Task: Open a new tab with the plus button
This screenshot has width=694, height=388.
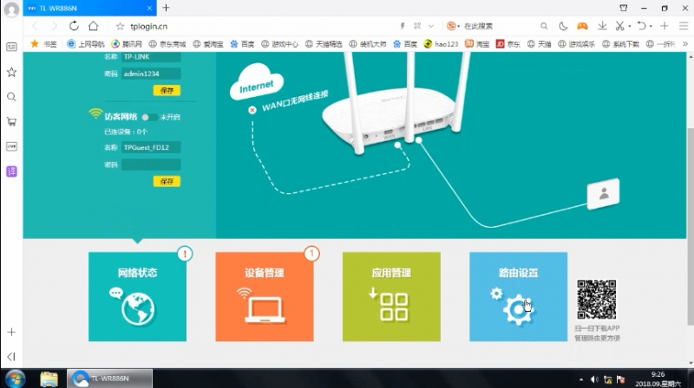Action: tap(166, 8)
